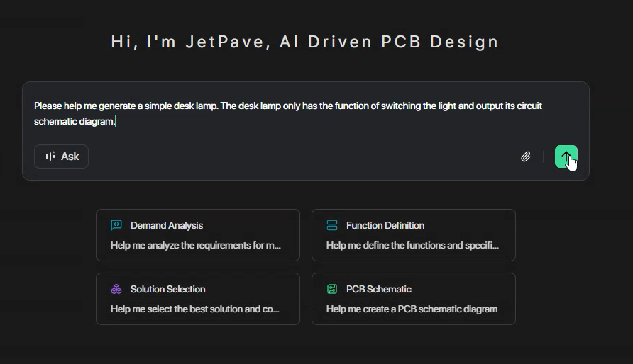The height and width of the screenshot is (364, 633).
Task: Choose the Function Definition suggestion card
Action: [413, 235]
